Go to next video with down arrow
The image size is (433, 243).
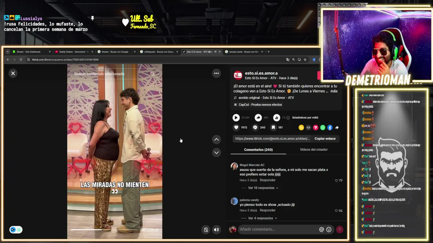216,153
